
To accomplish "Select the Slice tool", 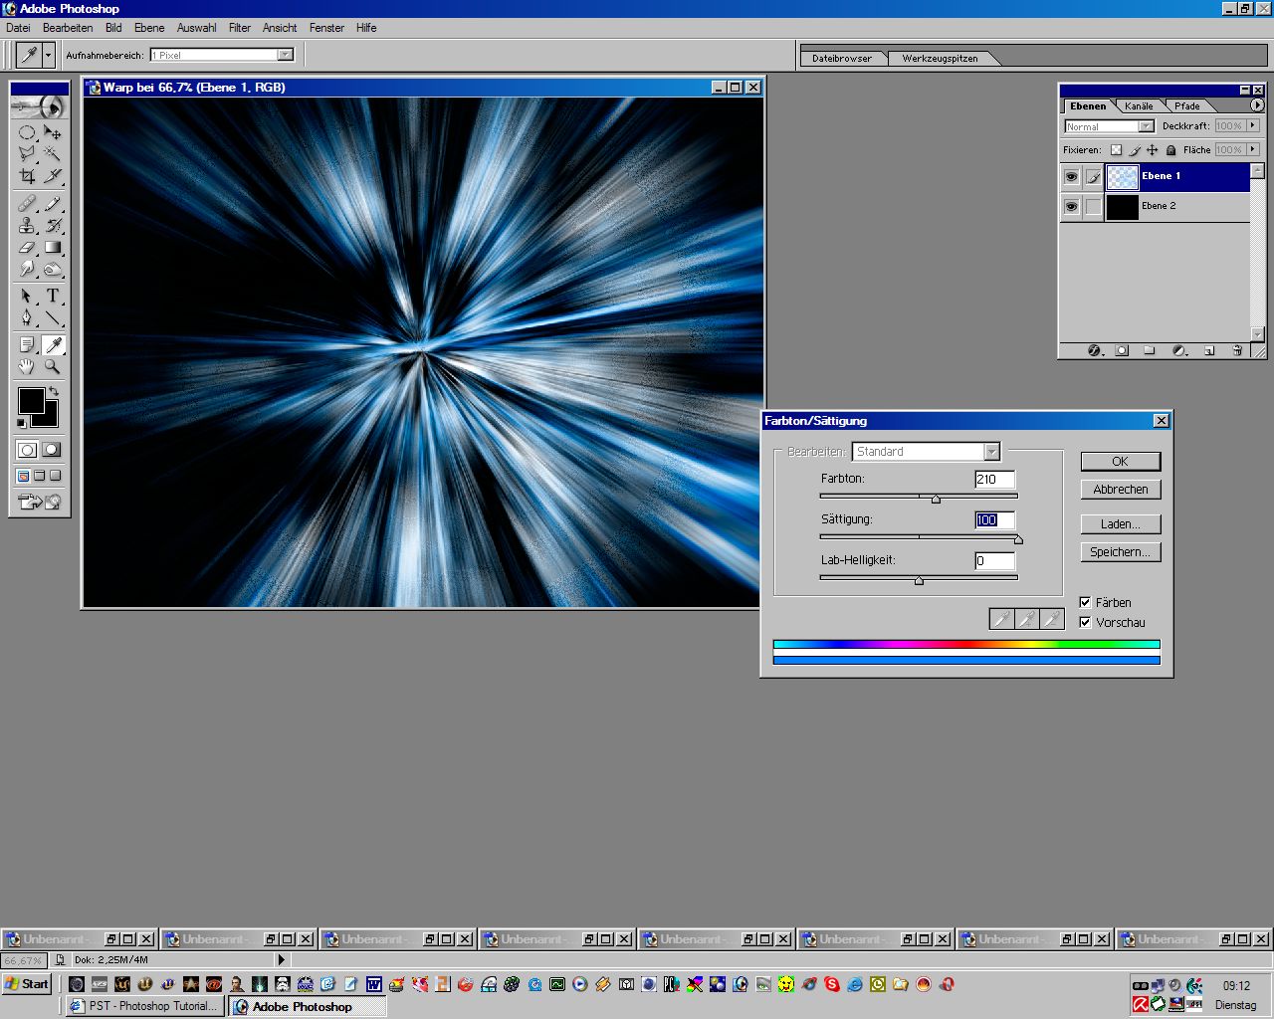I will [53, 176].
